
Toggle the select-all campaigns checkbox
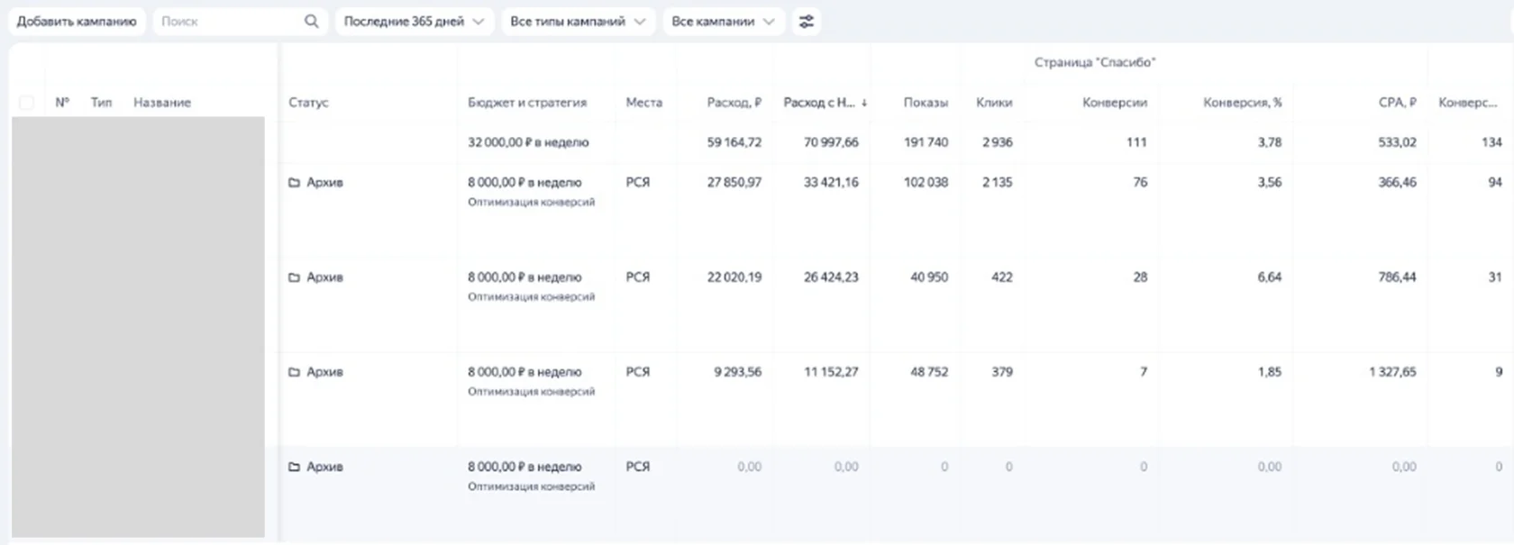[x=26, y=103]
